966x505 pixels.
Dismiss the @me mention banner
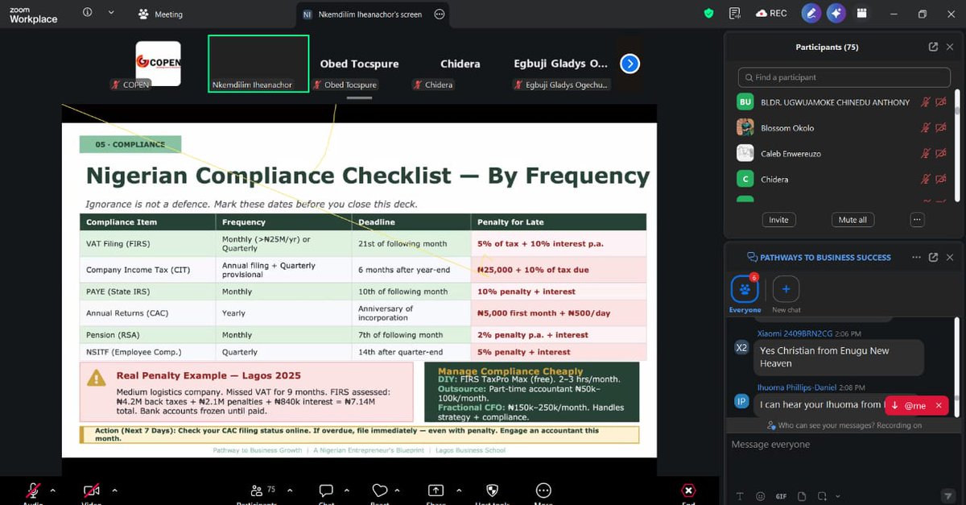click(938, 406)
